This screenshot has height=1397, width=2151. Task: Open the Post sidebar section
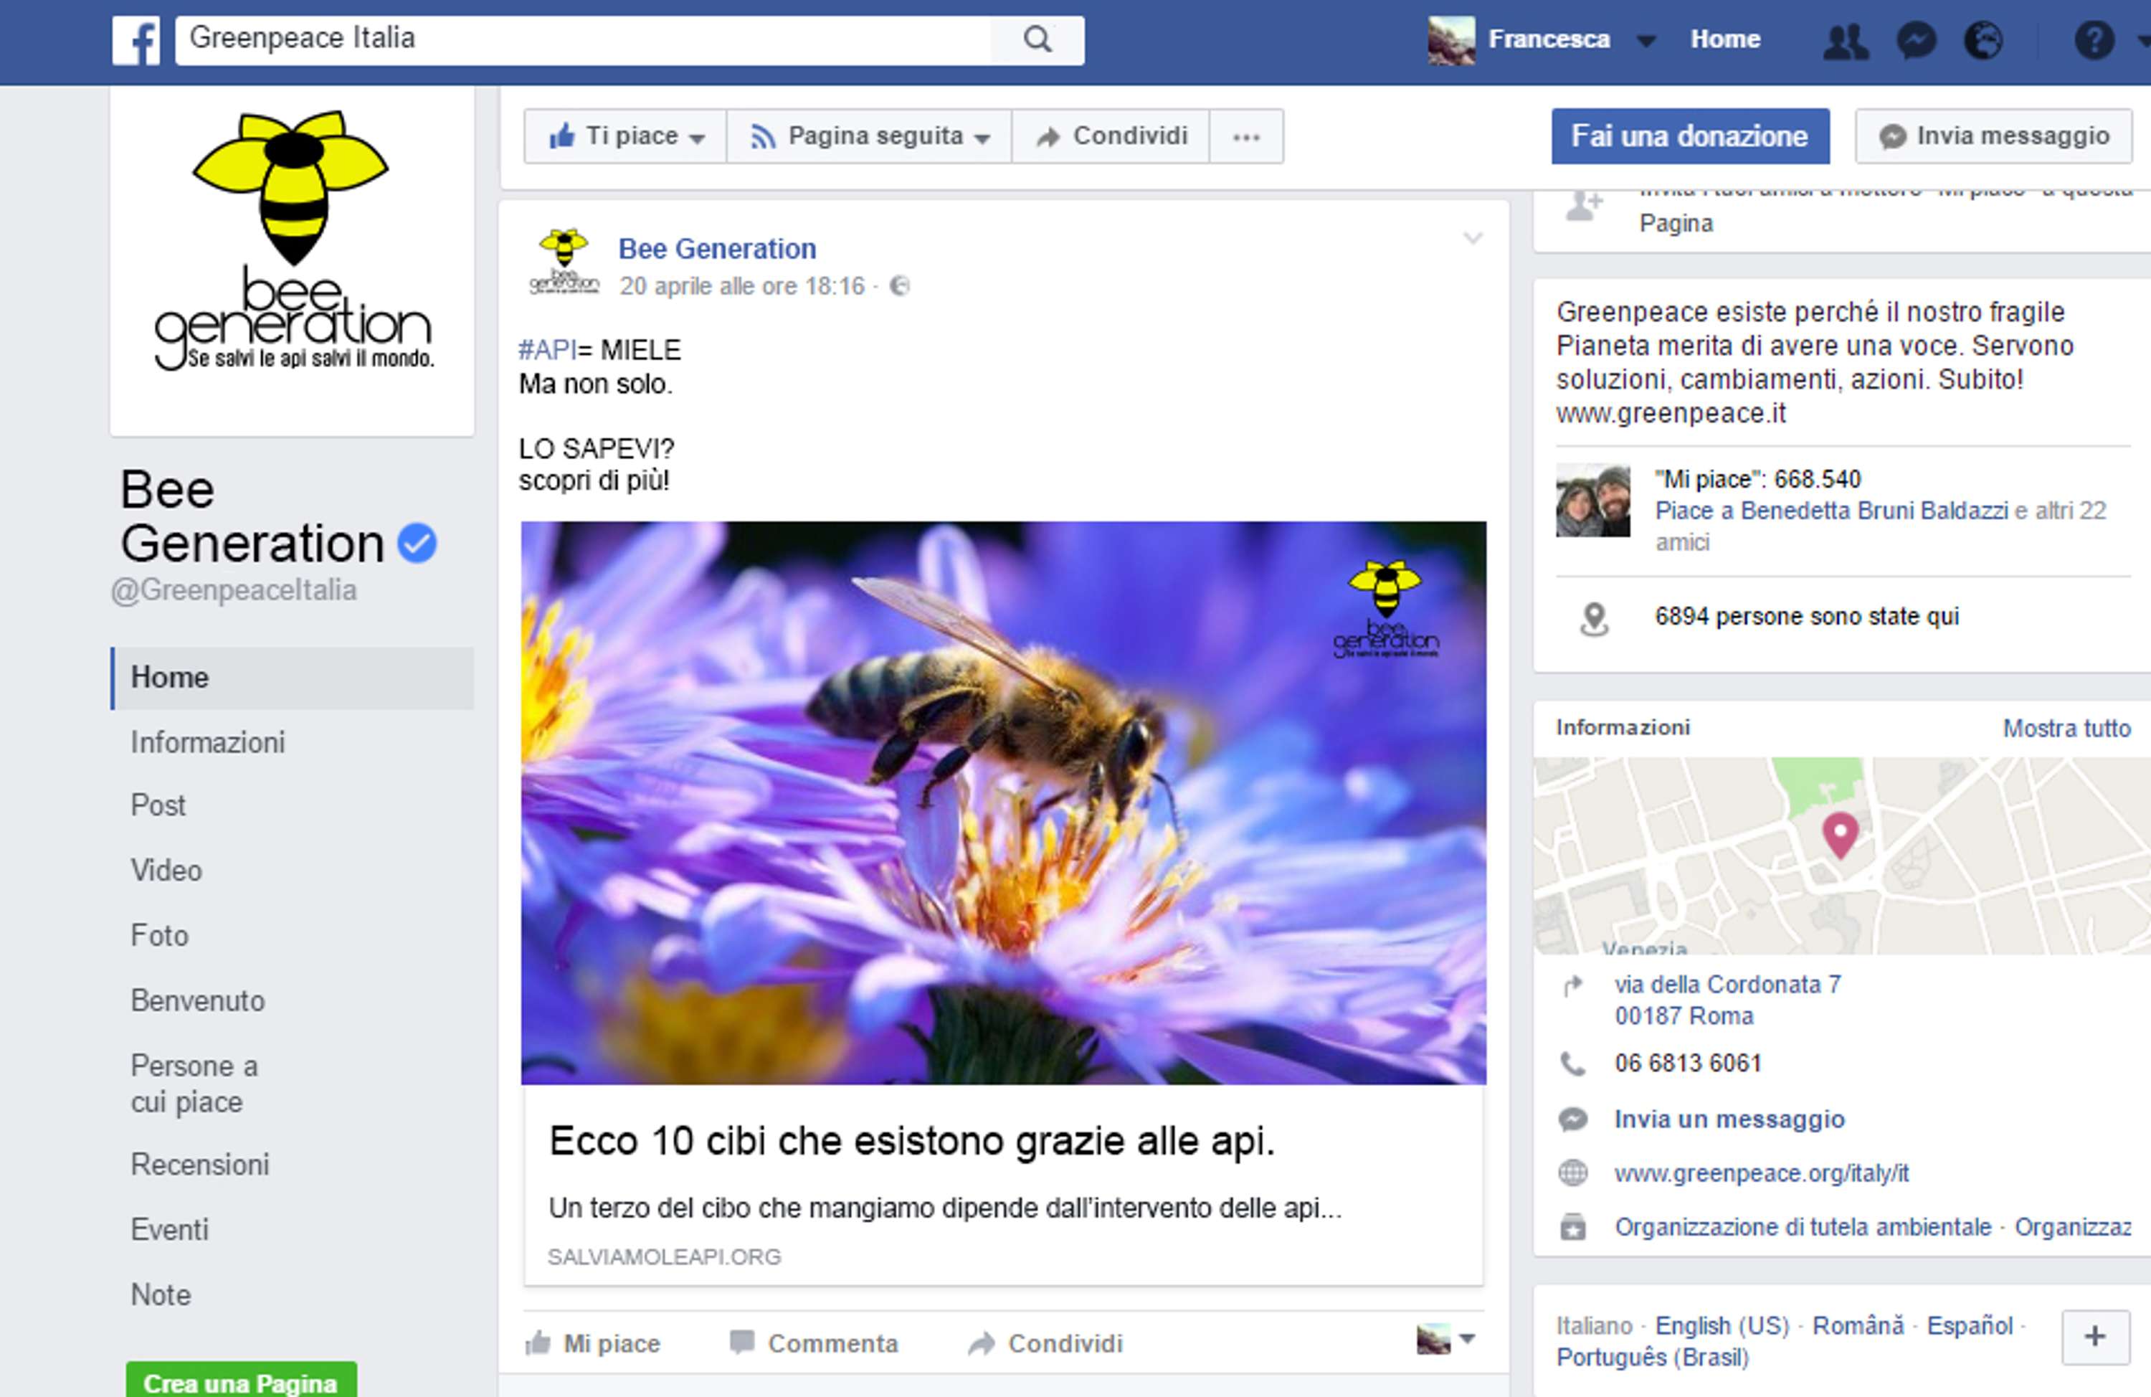(158, 805)
